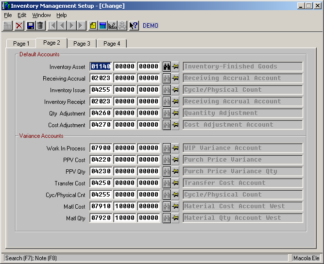Viewport: 324px width, 264px height.
Task: Click Matl Cost sub-account field 10000
Action: pos(125,206)
